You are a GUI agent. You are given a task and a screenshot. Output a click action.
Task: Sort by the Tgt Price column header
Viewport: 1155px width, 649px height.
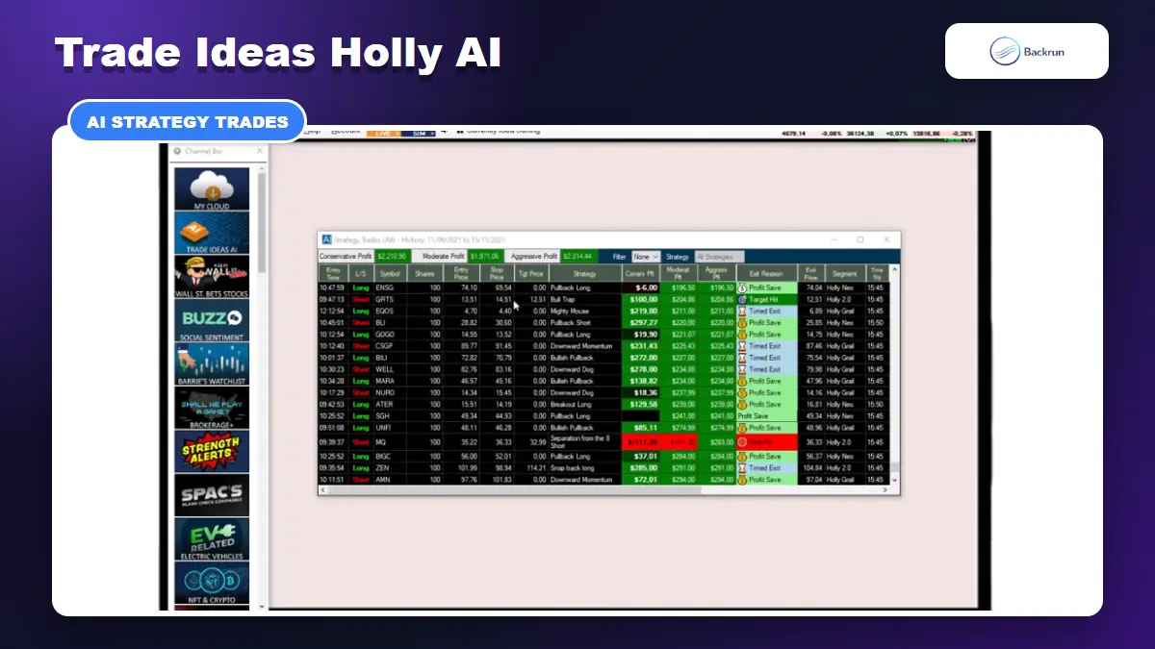[x=531, y=273]
